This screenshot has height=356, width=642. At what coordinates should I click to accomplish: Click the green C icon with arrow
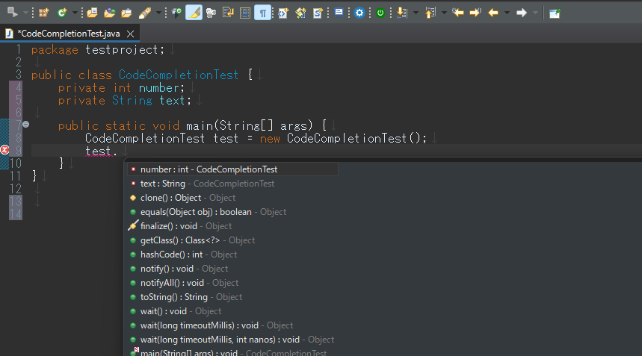pos(176,13)
